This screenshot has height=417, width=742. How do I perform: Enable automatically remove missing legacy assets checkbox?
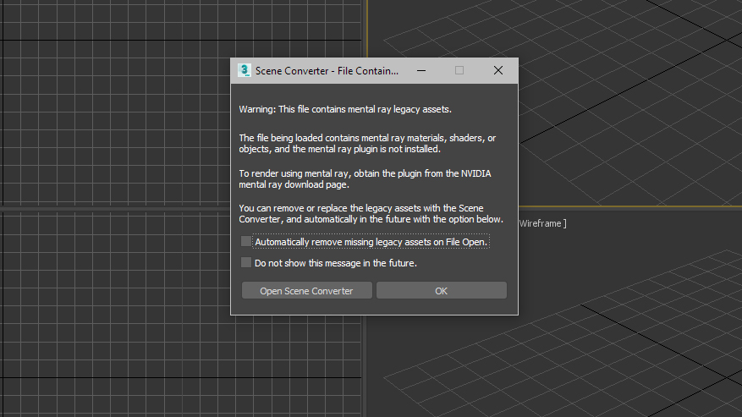[x=246, y=241]
